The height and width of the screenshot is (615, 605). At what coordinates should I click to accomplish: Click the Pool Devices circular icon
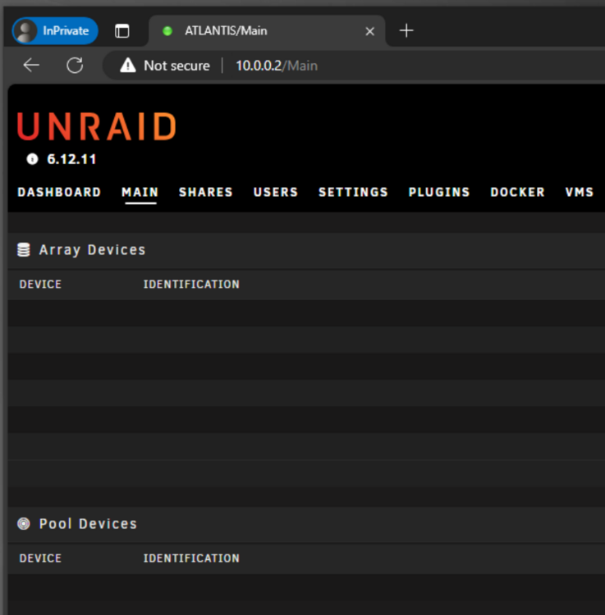[24, 524]
